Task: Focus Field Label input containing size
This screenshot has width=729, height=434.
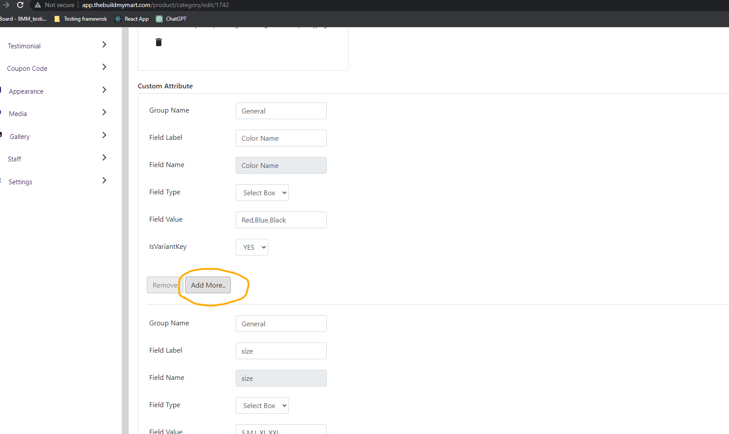Action: pos(281,351)
